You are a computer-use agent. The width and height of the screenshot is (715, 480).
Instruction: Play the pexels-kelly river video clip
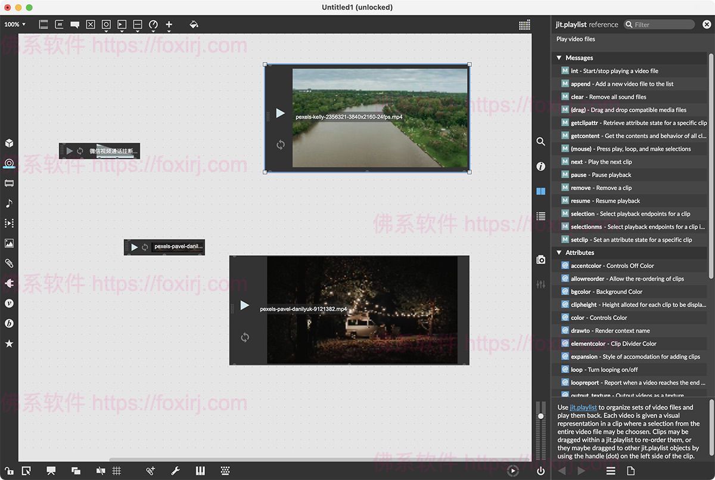pos(280,113)
